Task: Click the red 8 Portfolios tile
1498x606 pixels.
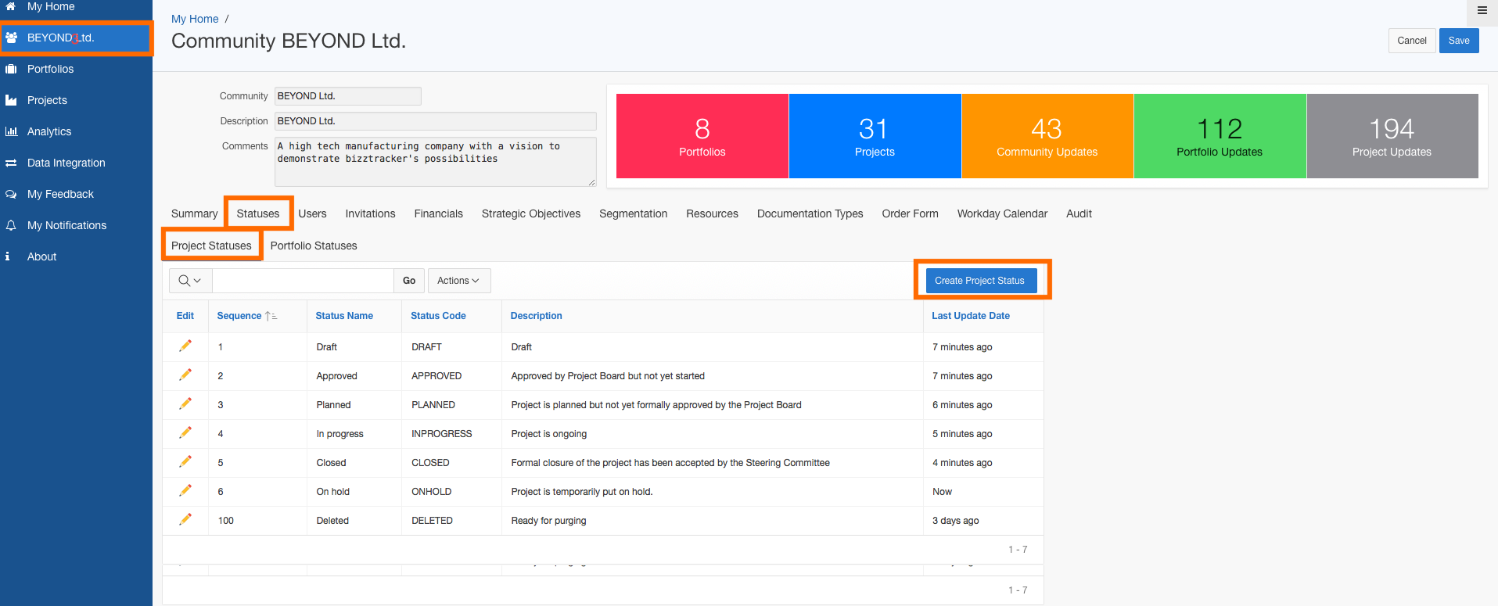Action: [702, 136]
